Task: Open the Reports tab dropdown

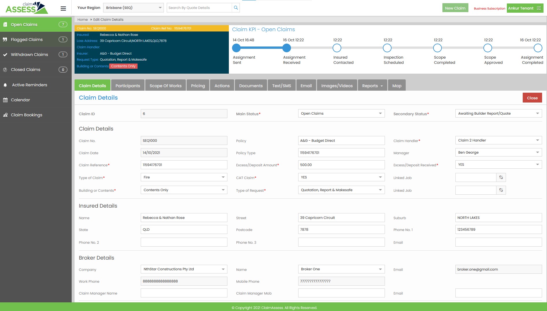Action: pos(372,86)
